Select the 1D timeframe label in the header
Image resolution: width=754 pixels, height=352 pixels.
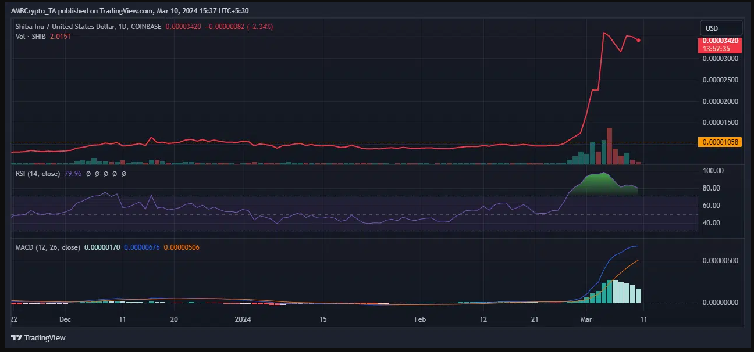(x=123, y=26)
